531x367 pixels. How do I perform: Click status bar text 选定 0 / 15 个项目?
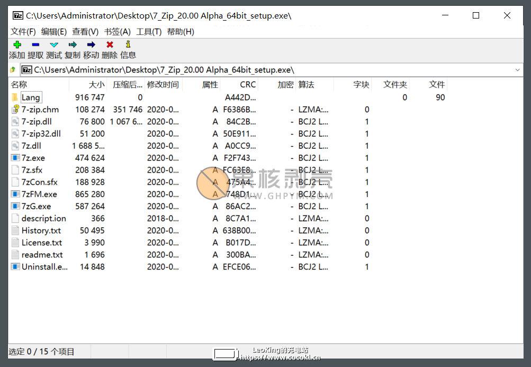41,352
